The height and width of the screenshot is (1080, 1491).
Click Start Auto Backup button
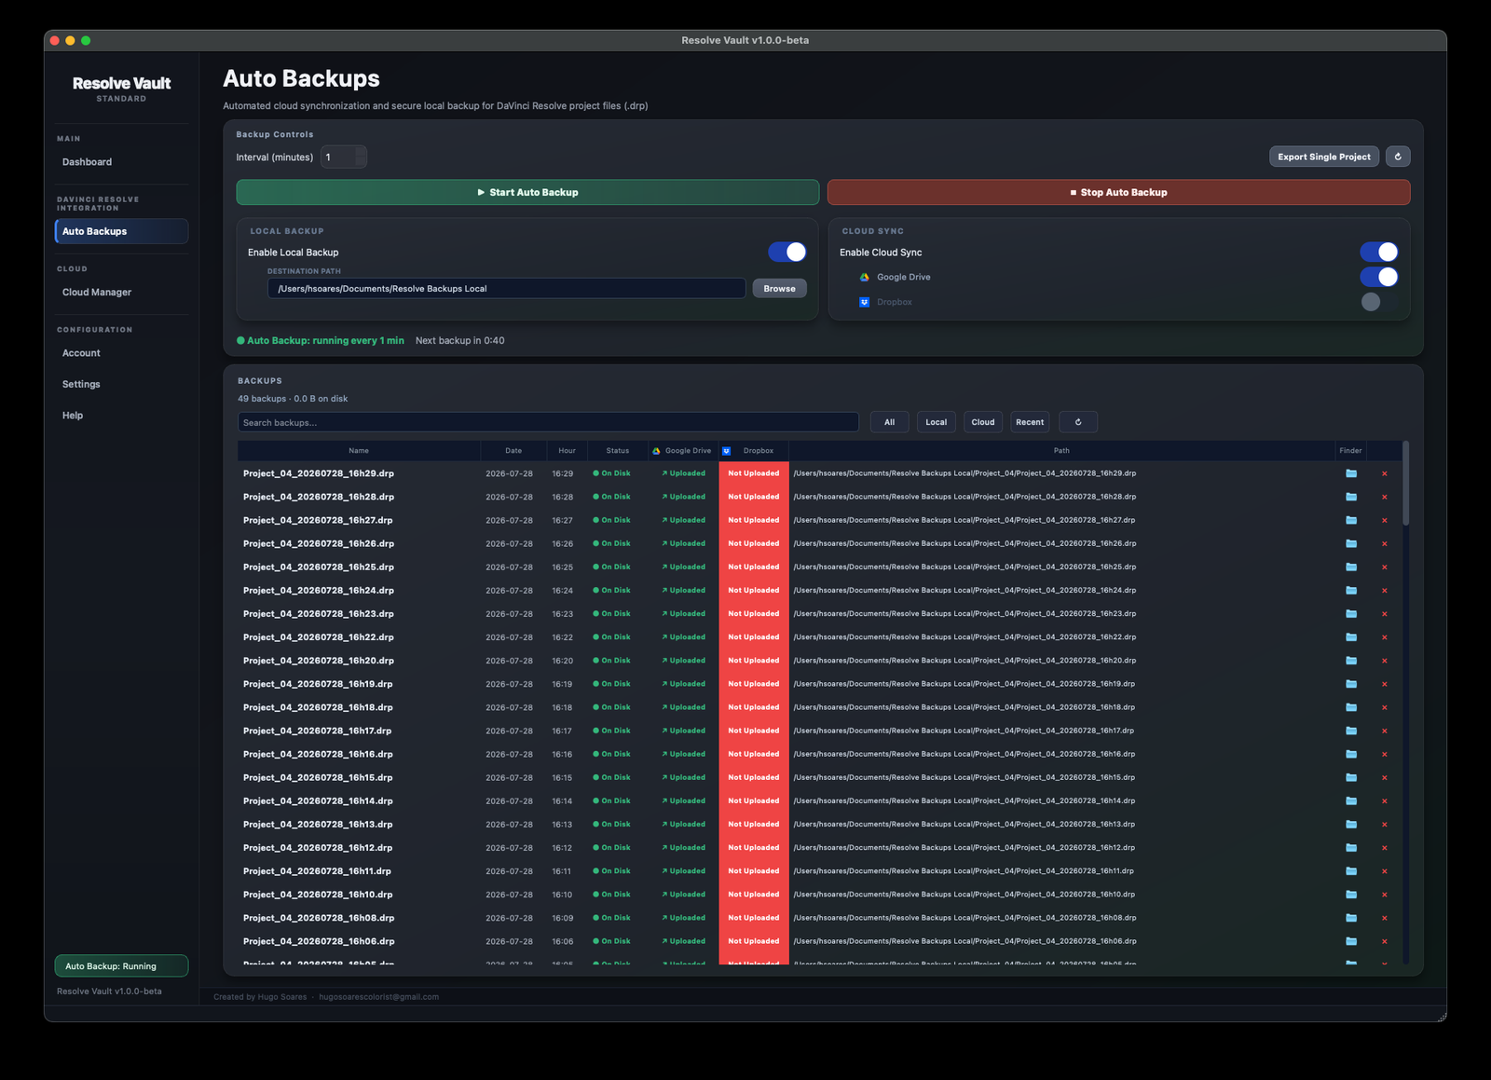527,192
